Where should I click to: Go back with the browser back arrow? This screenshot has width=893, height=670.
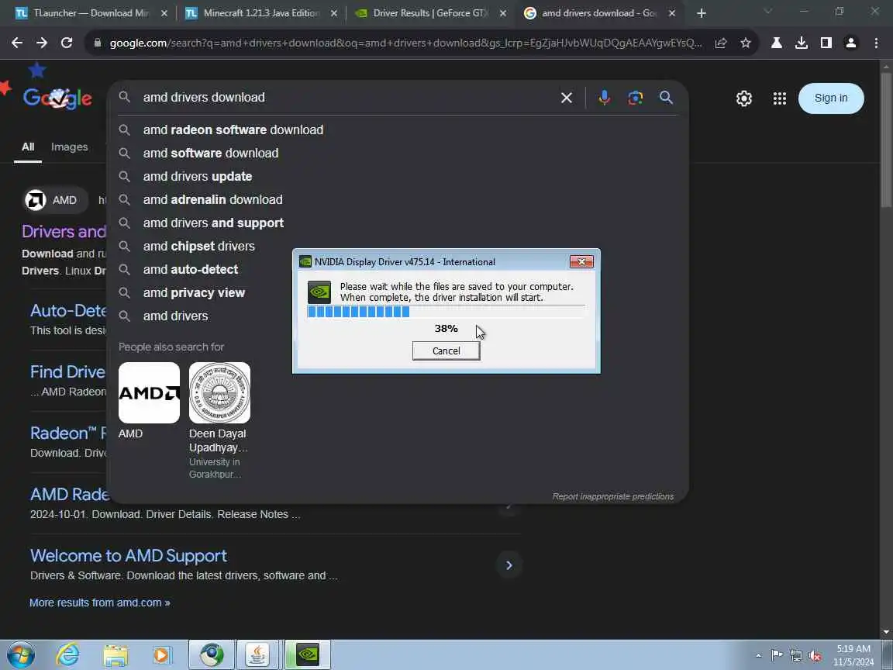(17, 43)
